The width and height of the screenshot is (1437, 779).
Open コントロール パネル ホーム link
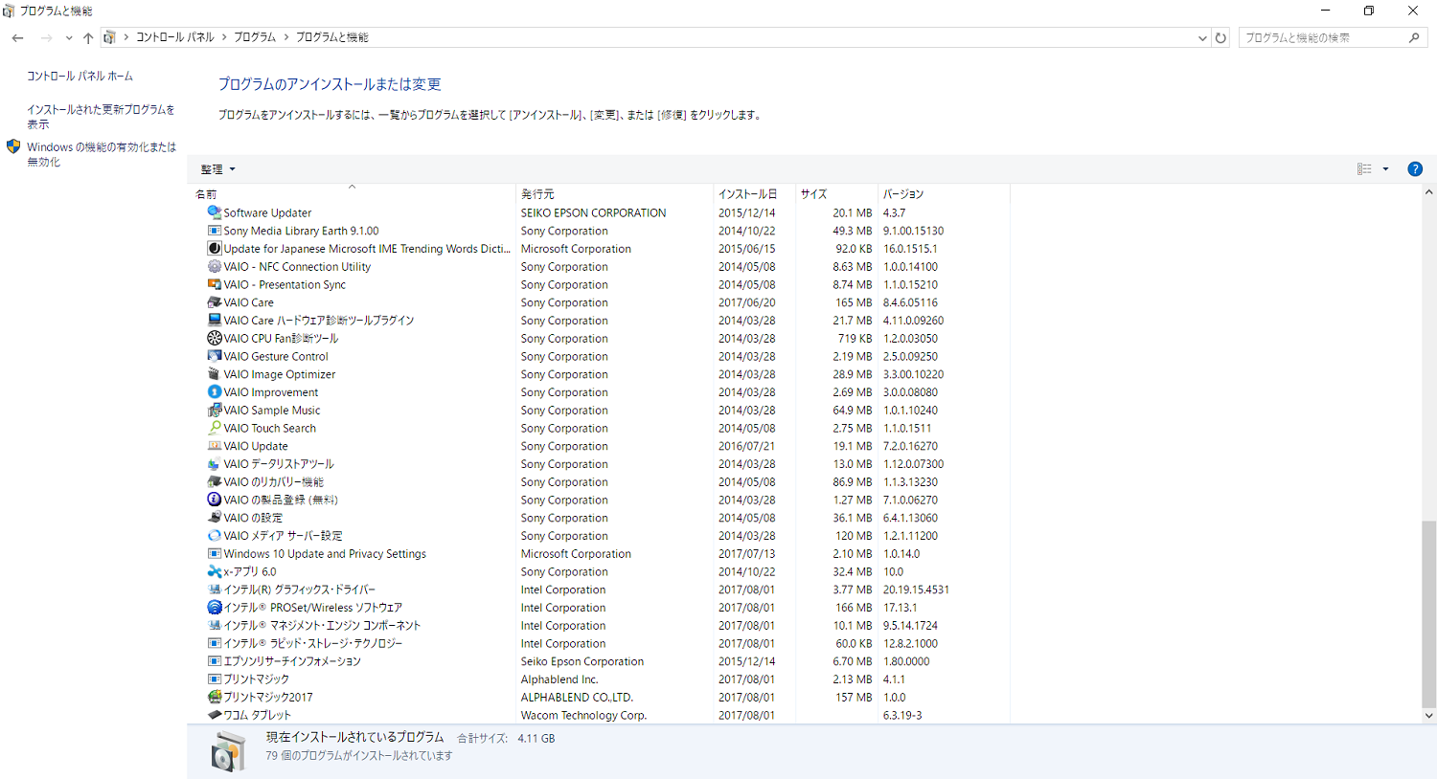point(80,76)
